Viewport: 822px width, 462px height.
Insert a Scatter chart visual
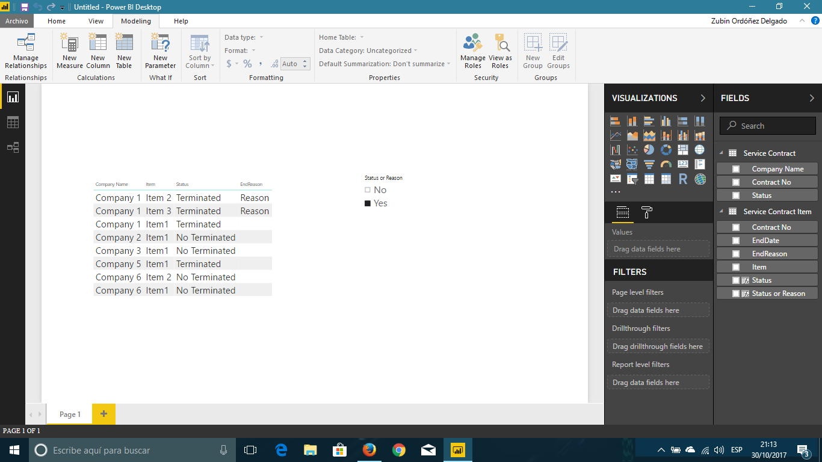click(632, 150)
